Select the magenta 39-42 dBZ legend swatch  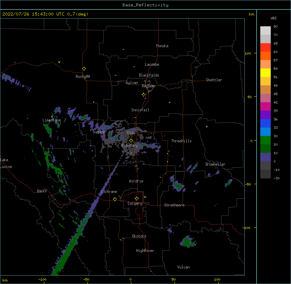(265, 106)
